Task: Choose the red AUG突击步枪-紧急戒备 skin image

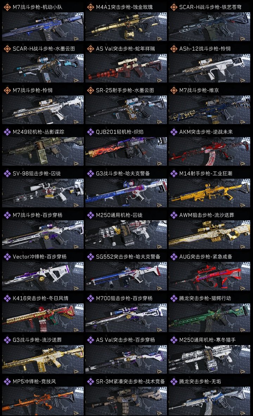Action: coord(209,276)
